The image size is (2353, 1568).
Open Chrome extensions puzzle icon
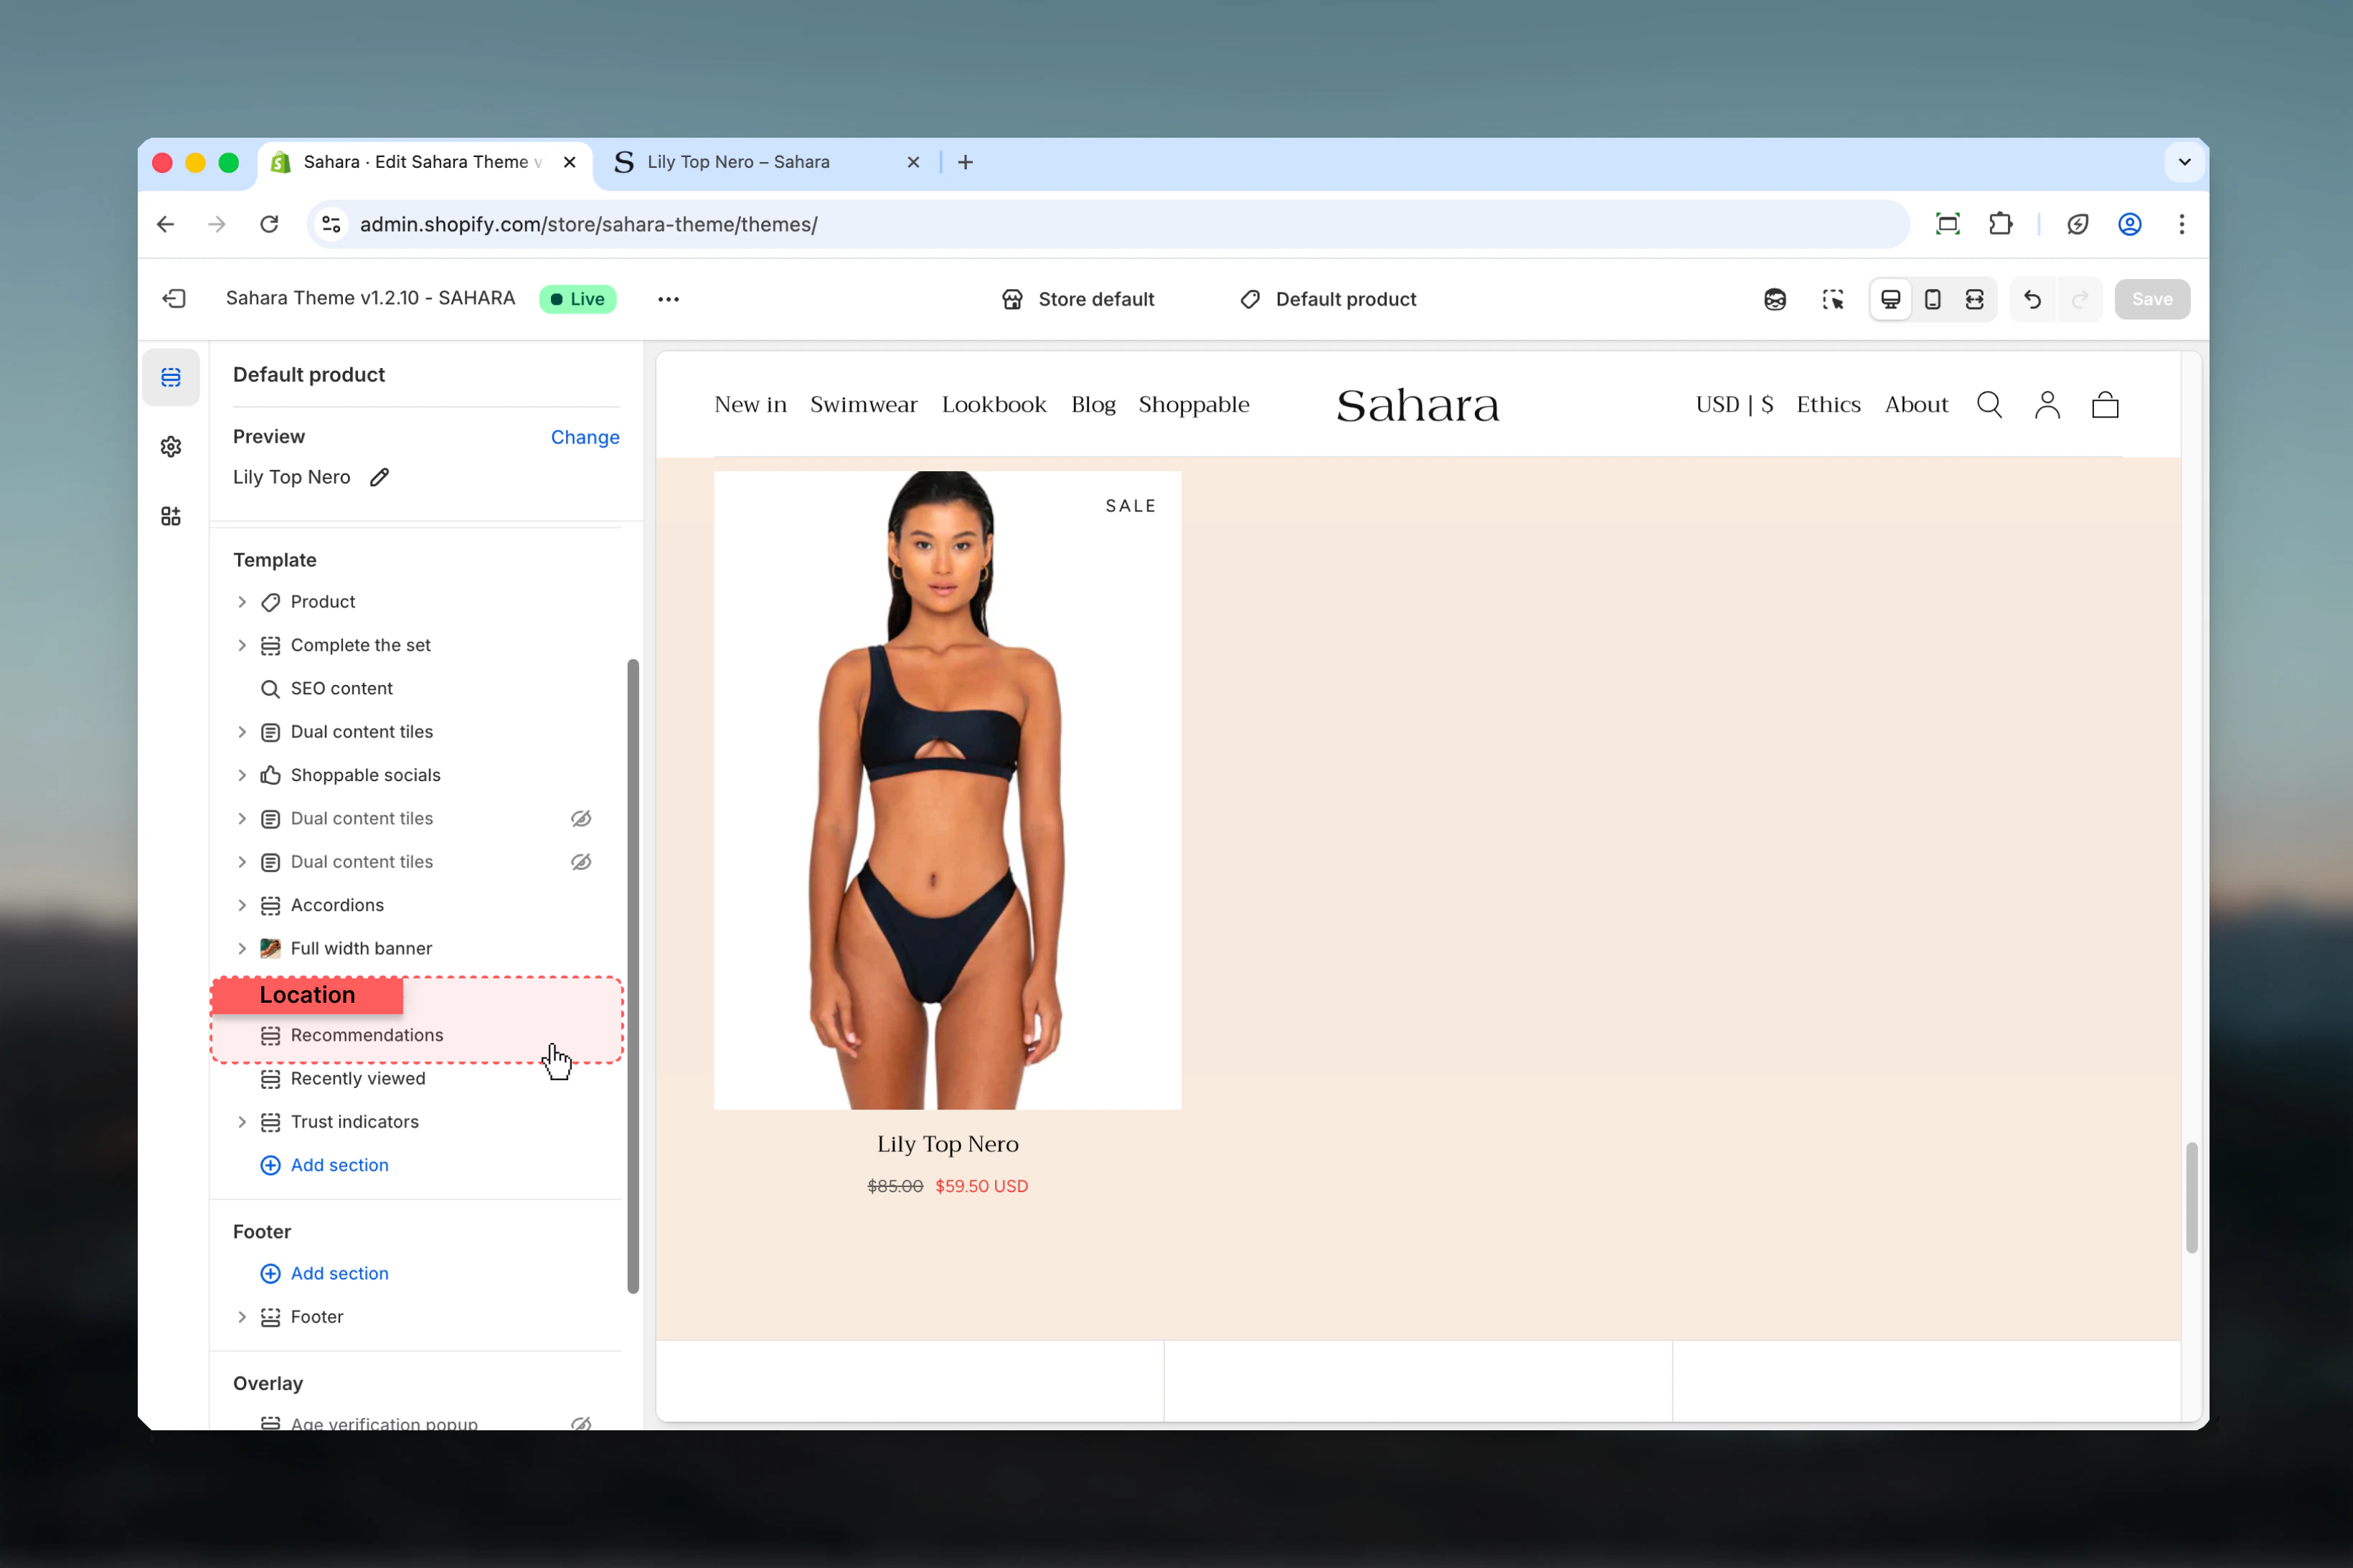(2000, 224)
